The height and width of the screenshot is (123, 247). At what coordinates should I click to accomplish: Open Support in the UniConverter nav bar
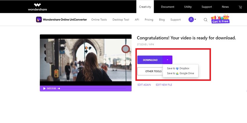point(176,20)
